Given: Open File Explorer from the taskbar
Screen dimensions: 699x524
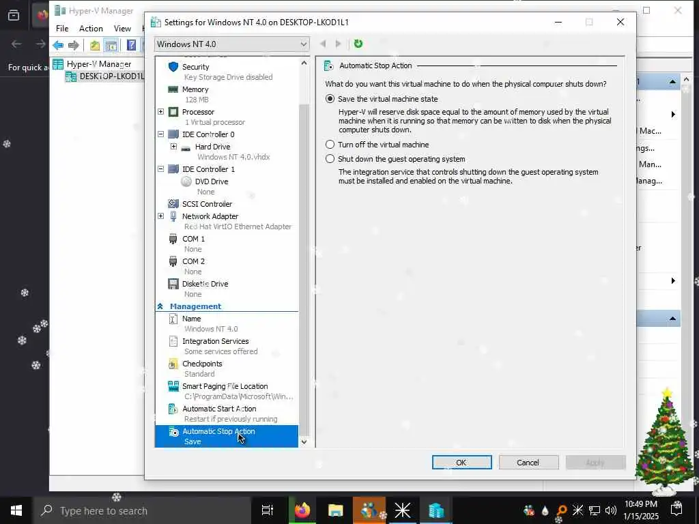Looking at the screenshot, I should point(335,510).
